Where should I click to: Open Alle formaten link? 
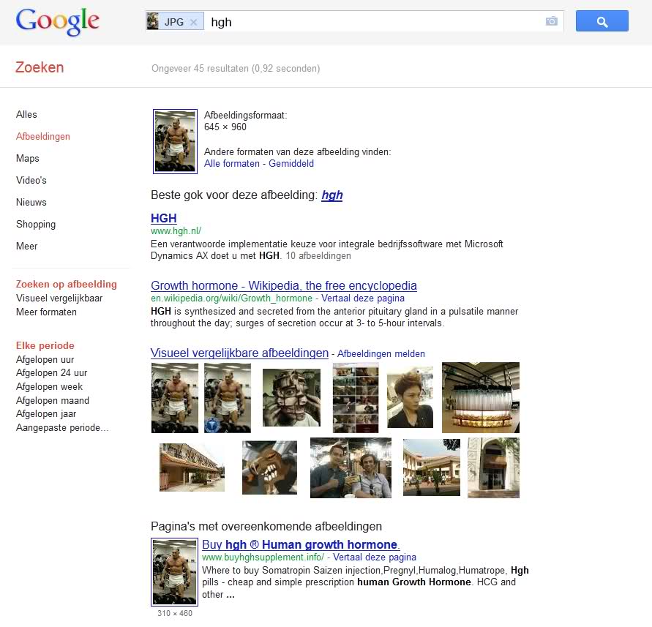click(232, 163)
